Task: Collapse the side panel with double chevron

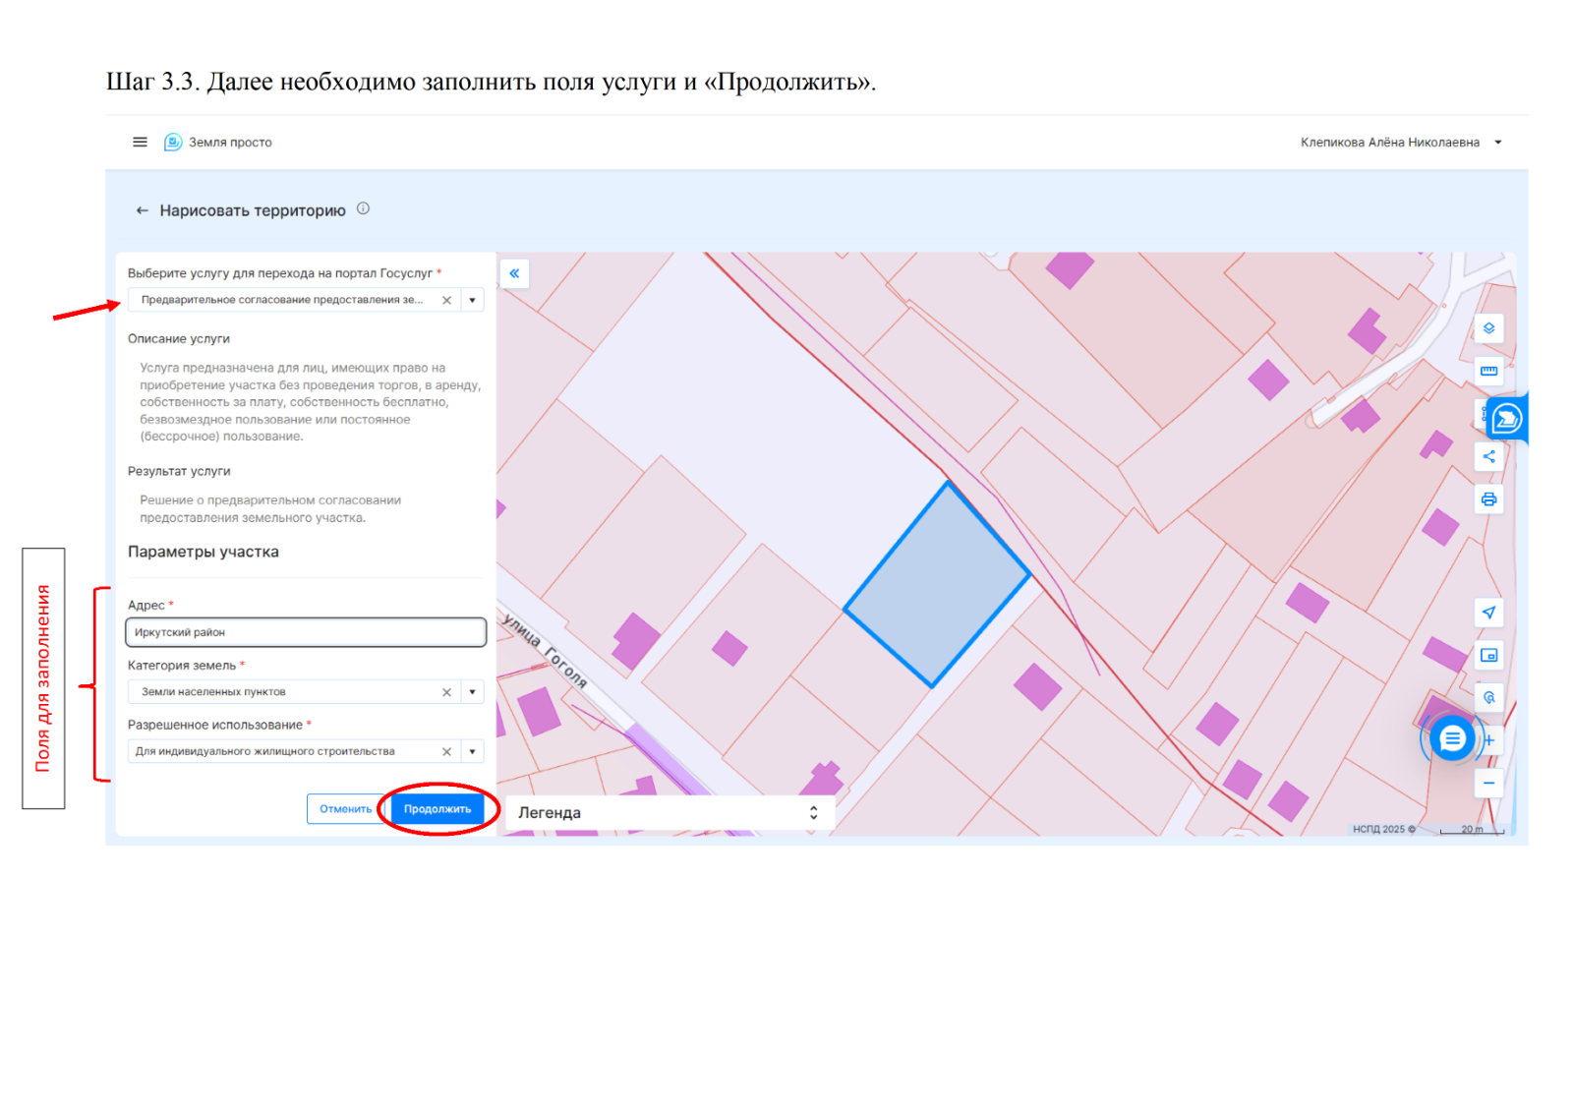Action: (x=514, y=273)
